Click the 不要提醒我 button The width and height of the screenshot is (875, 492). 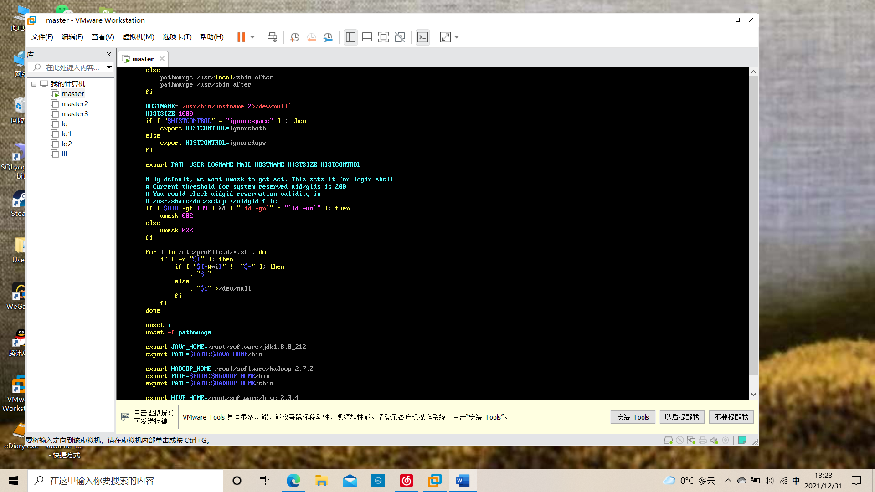coord(731,417)
